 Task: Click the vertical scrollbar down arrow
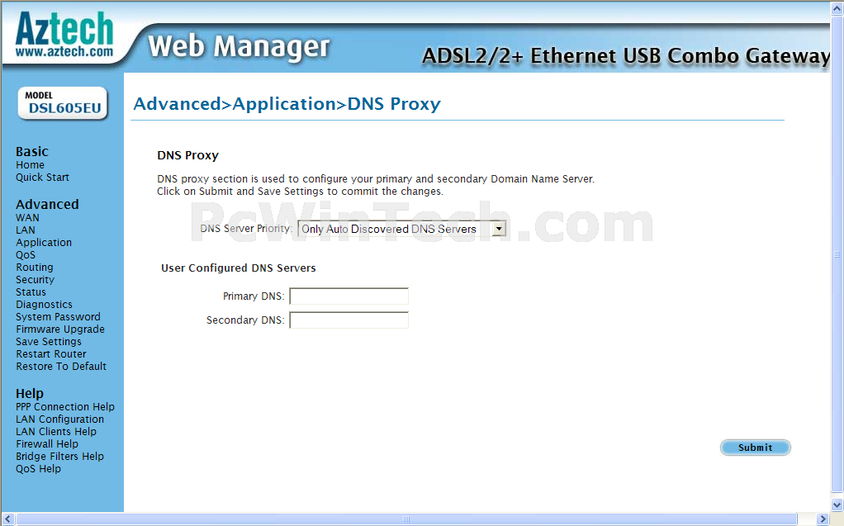[837, 505]
